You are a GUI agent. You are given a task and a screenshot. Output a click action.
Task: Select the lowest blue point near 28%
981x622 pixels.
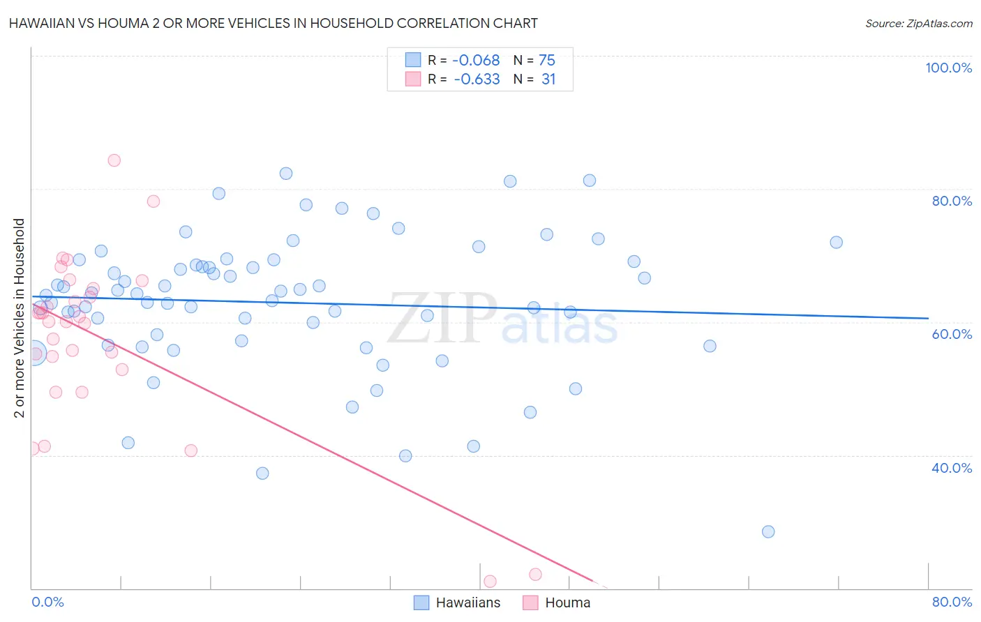click(x=768, y=531)
